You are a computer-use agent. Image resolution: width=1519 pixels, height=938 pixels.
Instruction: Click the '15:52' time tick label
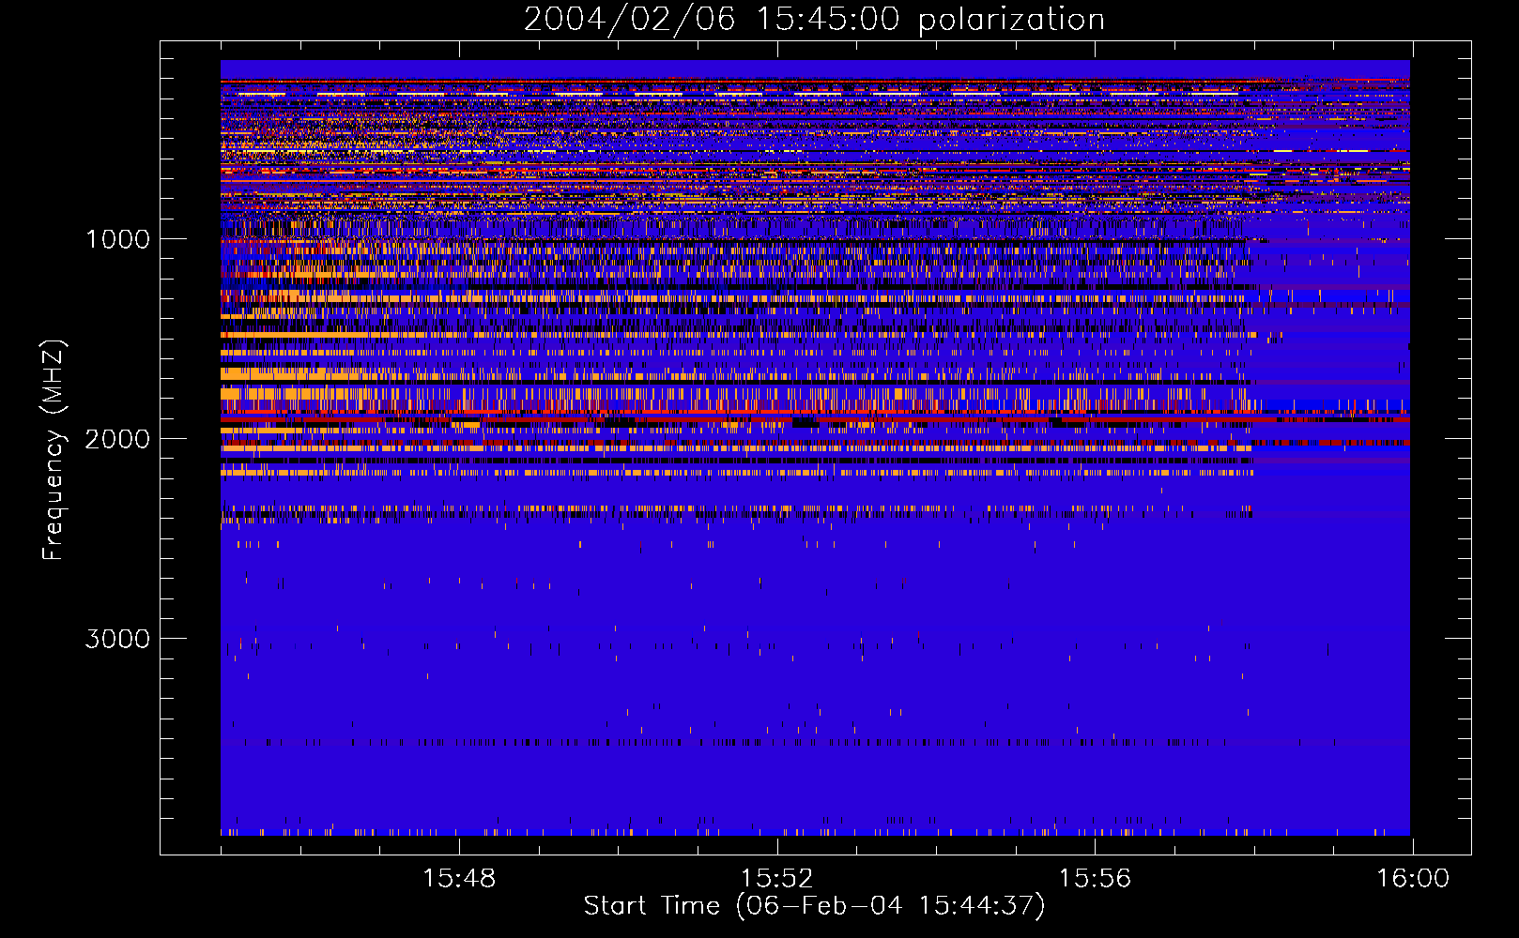776,879
